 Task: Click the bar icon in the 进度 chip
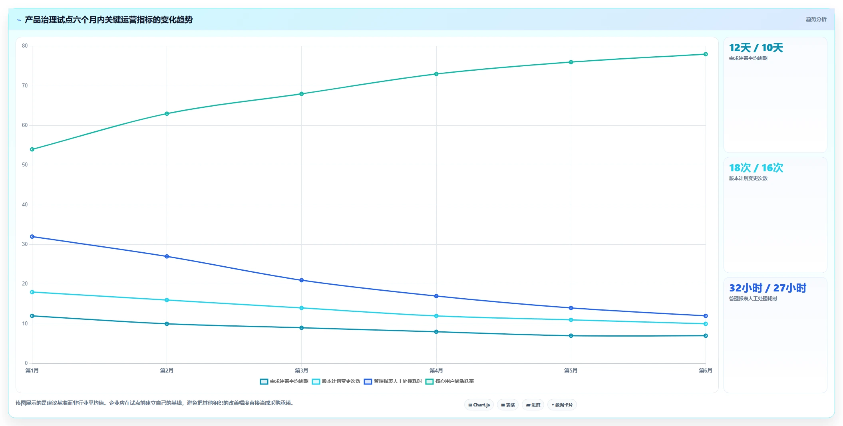click(528, 405)
